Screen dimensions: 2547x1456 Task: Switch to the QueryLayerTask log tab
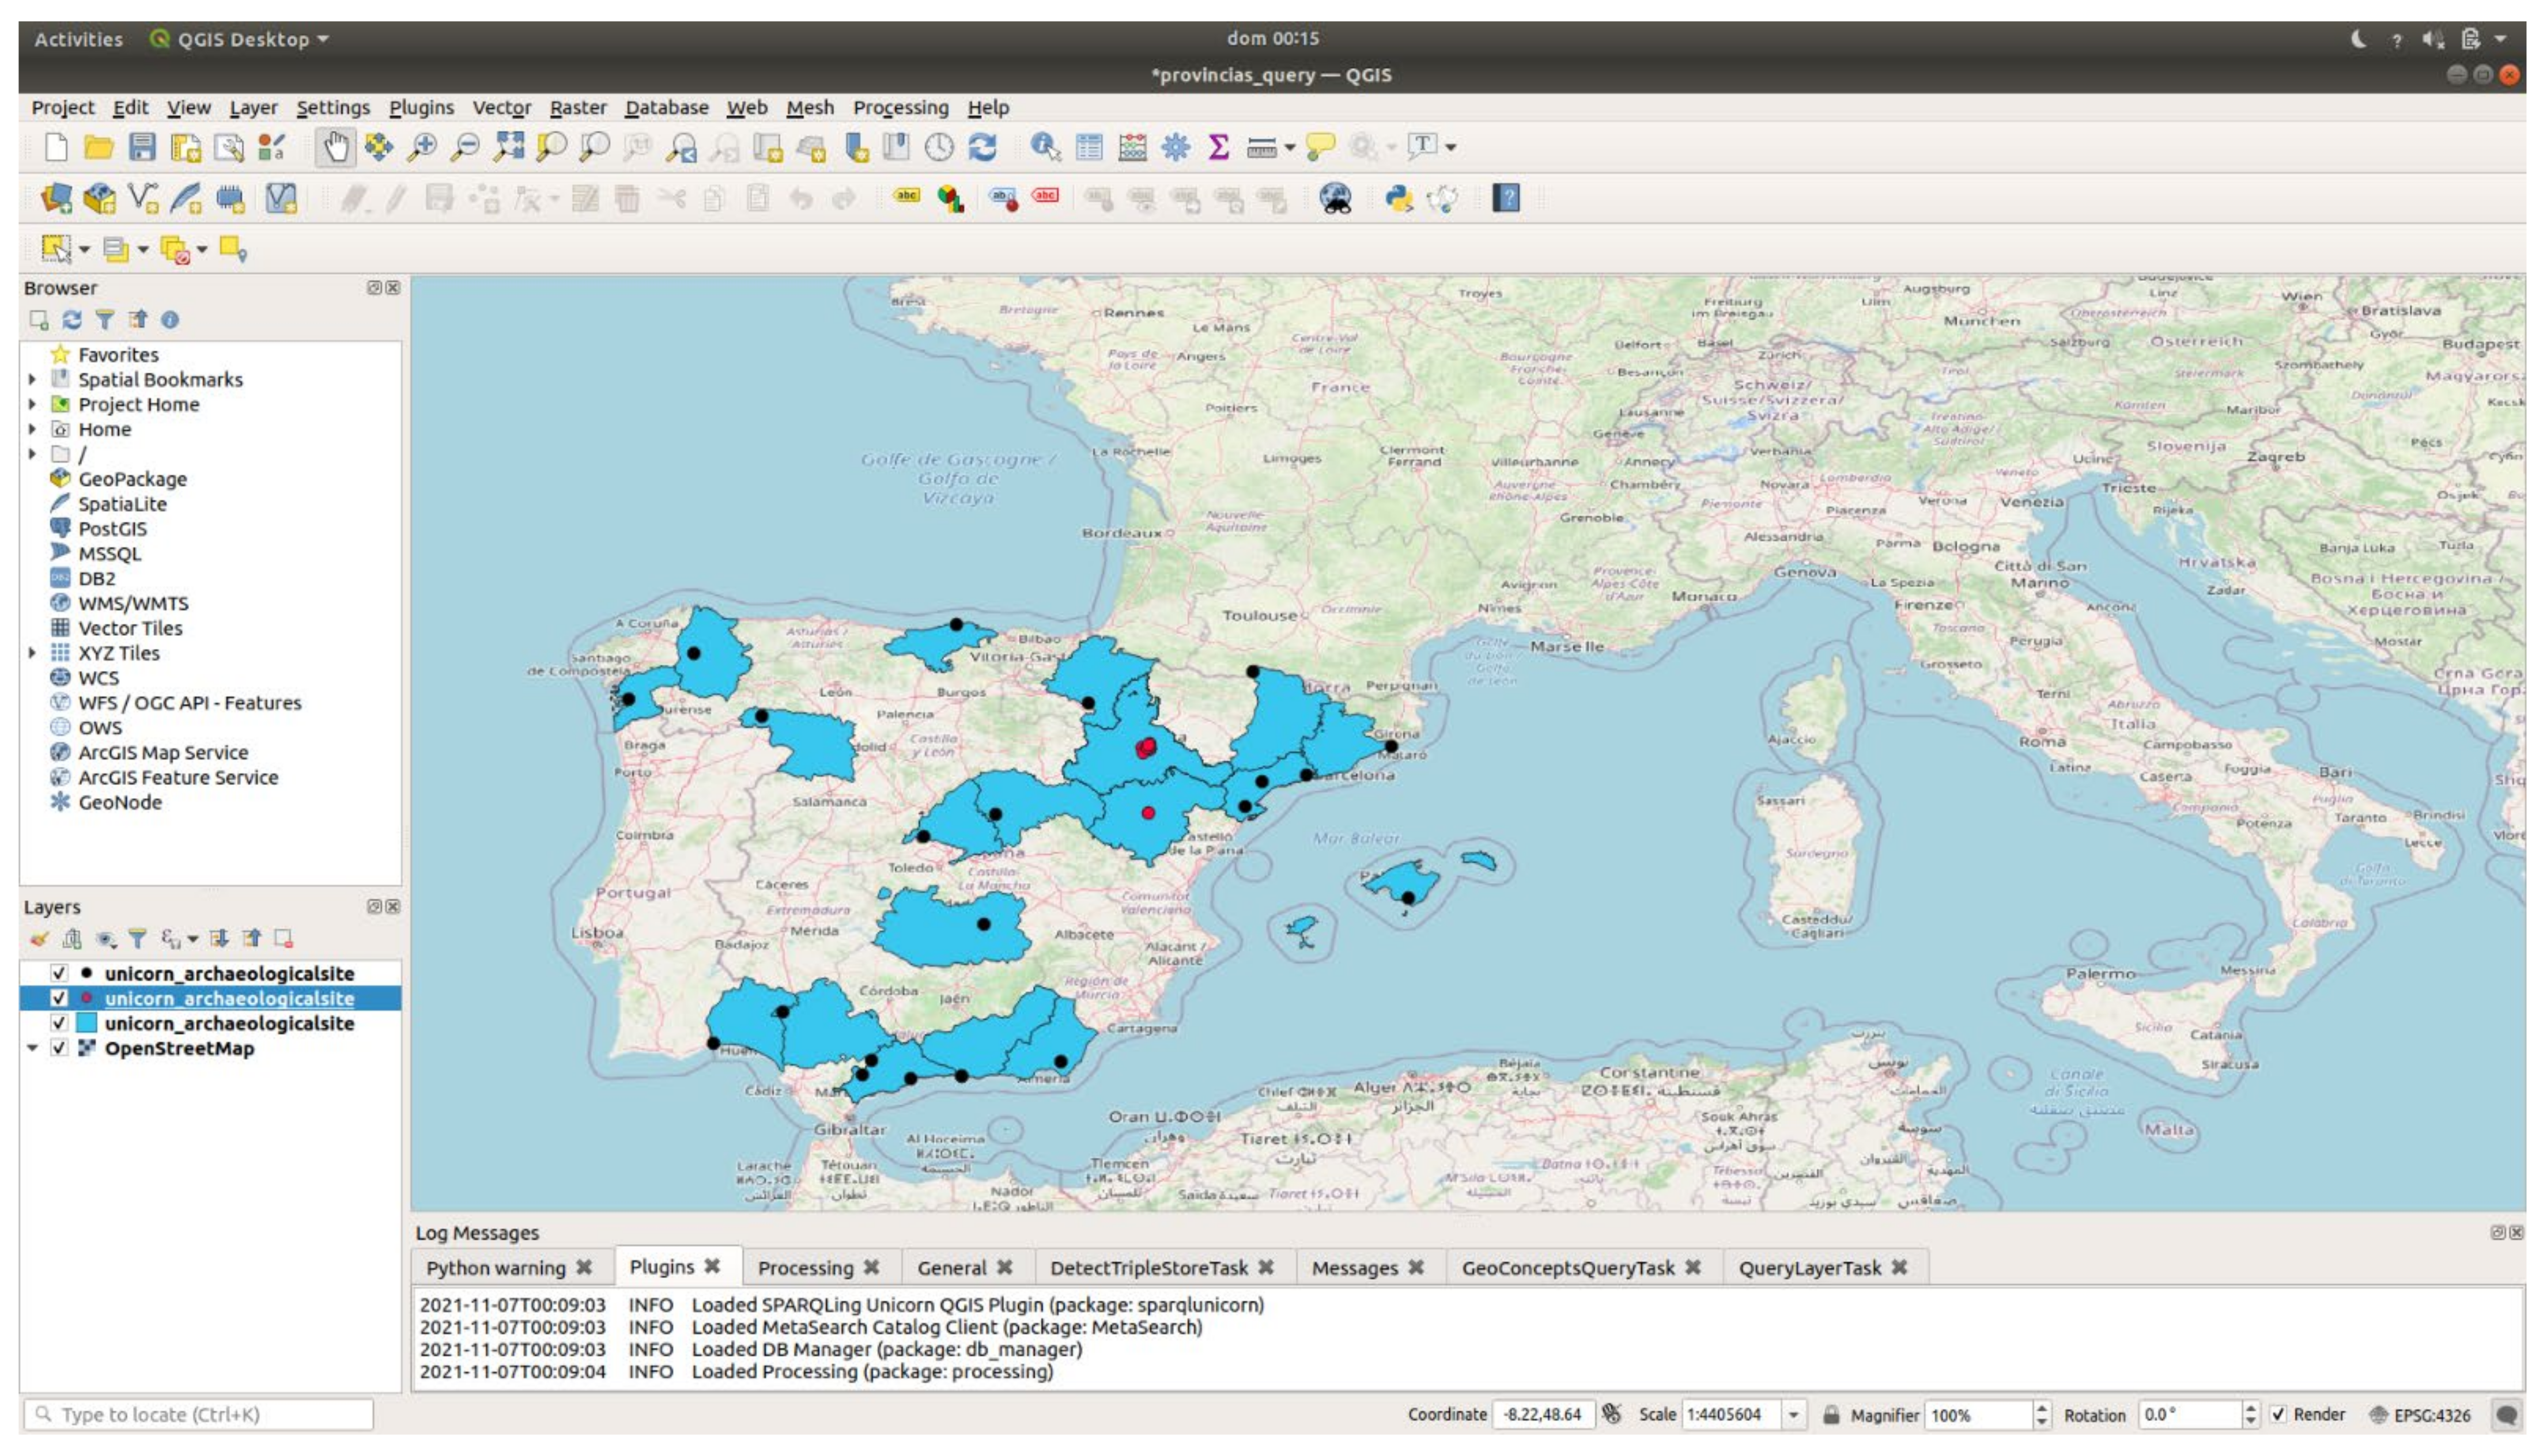coord(1809,1268)
